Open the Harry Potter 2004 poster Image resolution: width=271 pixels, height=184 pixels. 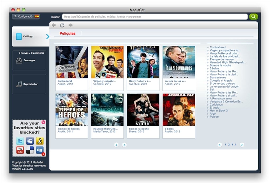tap(143, 62)
